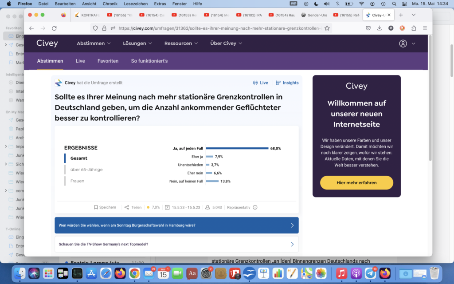Image resolution: width=454 pixels, height=284 pixels.
Task: Click the Hier mehr erfahren button
Action: click(x=356, y=182)
